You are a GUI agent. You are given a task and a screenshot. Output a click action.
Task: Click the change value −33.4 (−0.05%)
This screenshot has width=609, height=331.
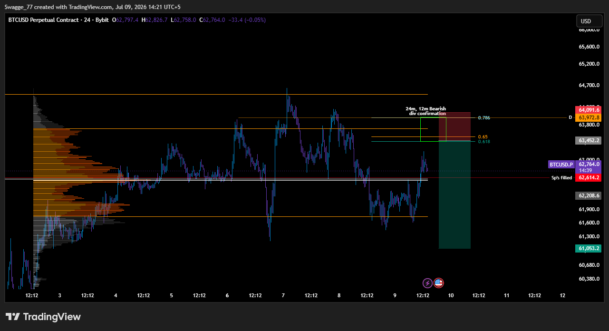[247, 20]
